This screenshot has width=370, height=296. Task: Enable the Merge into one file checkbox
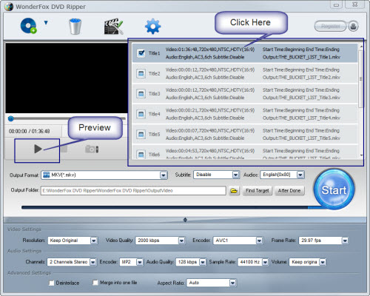(x=95, y=283)
